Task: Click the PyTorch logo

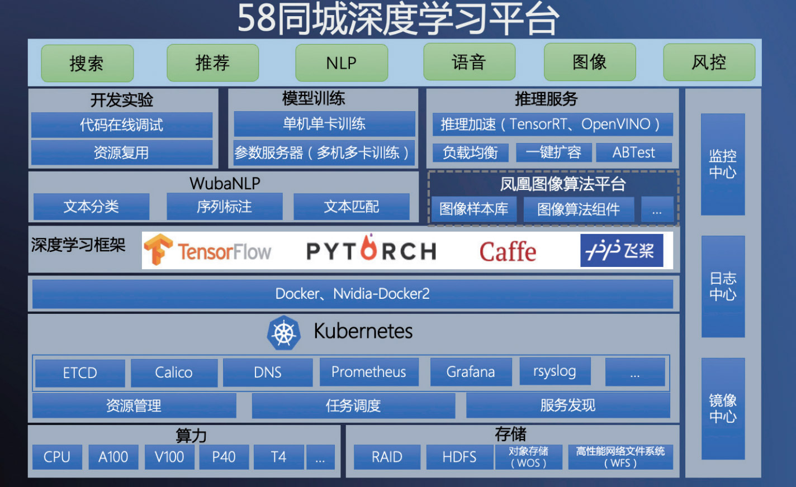Action: (371, 249)
